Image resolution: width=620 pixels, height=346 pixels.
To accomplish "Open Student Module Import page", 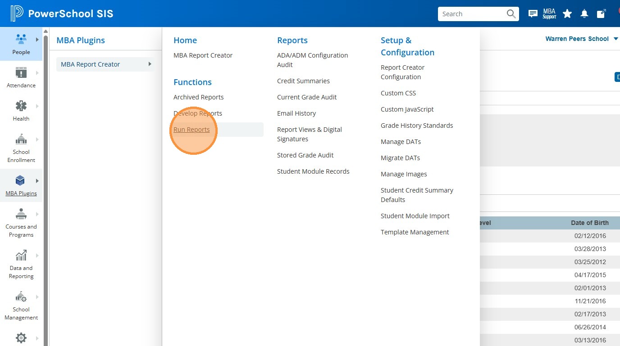I will pos(415,216).
